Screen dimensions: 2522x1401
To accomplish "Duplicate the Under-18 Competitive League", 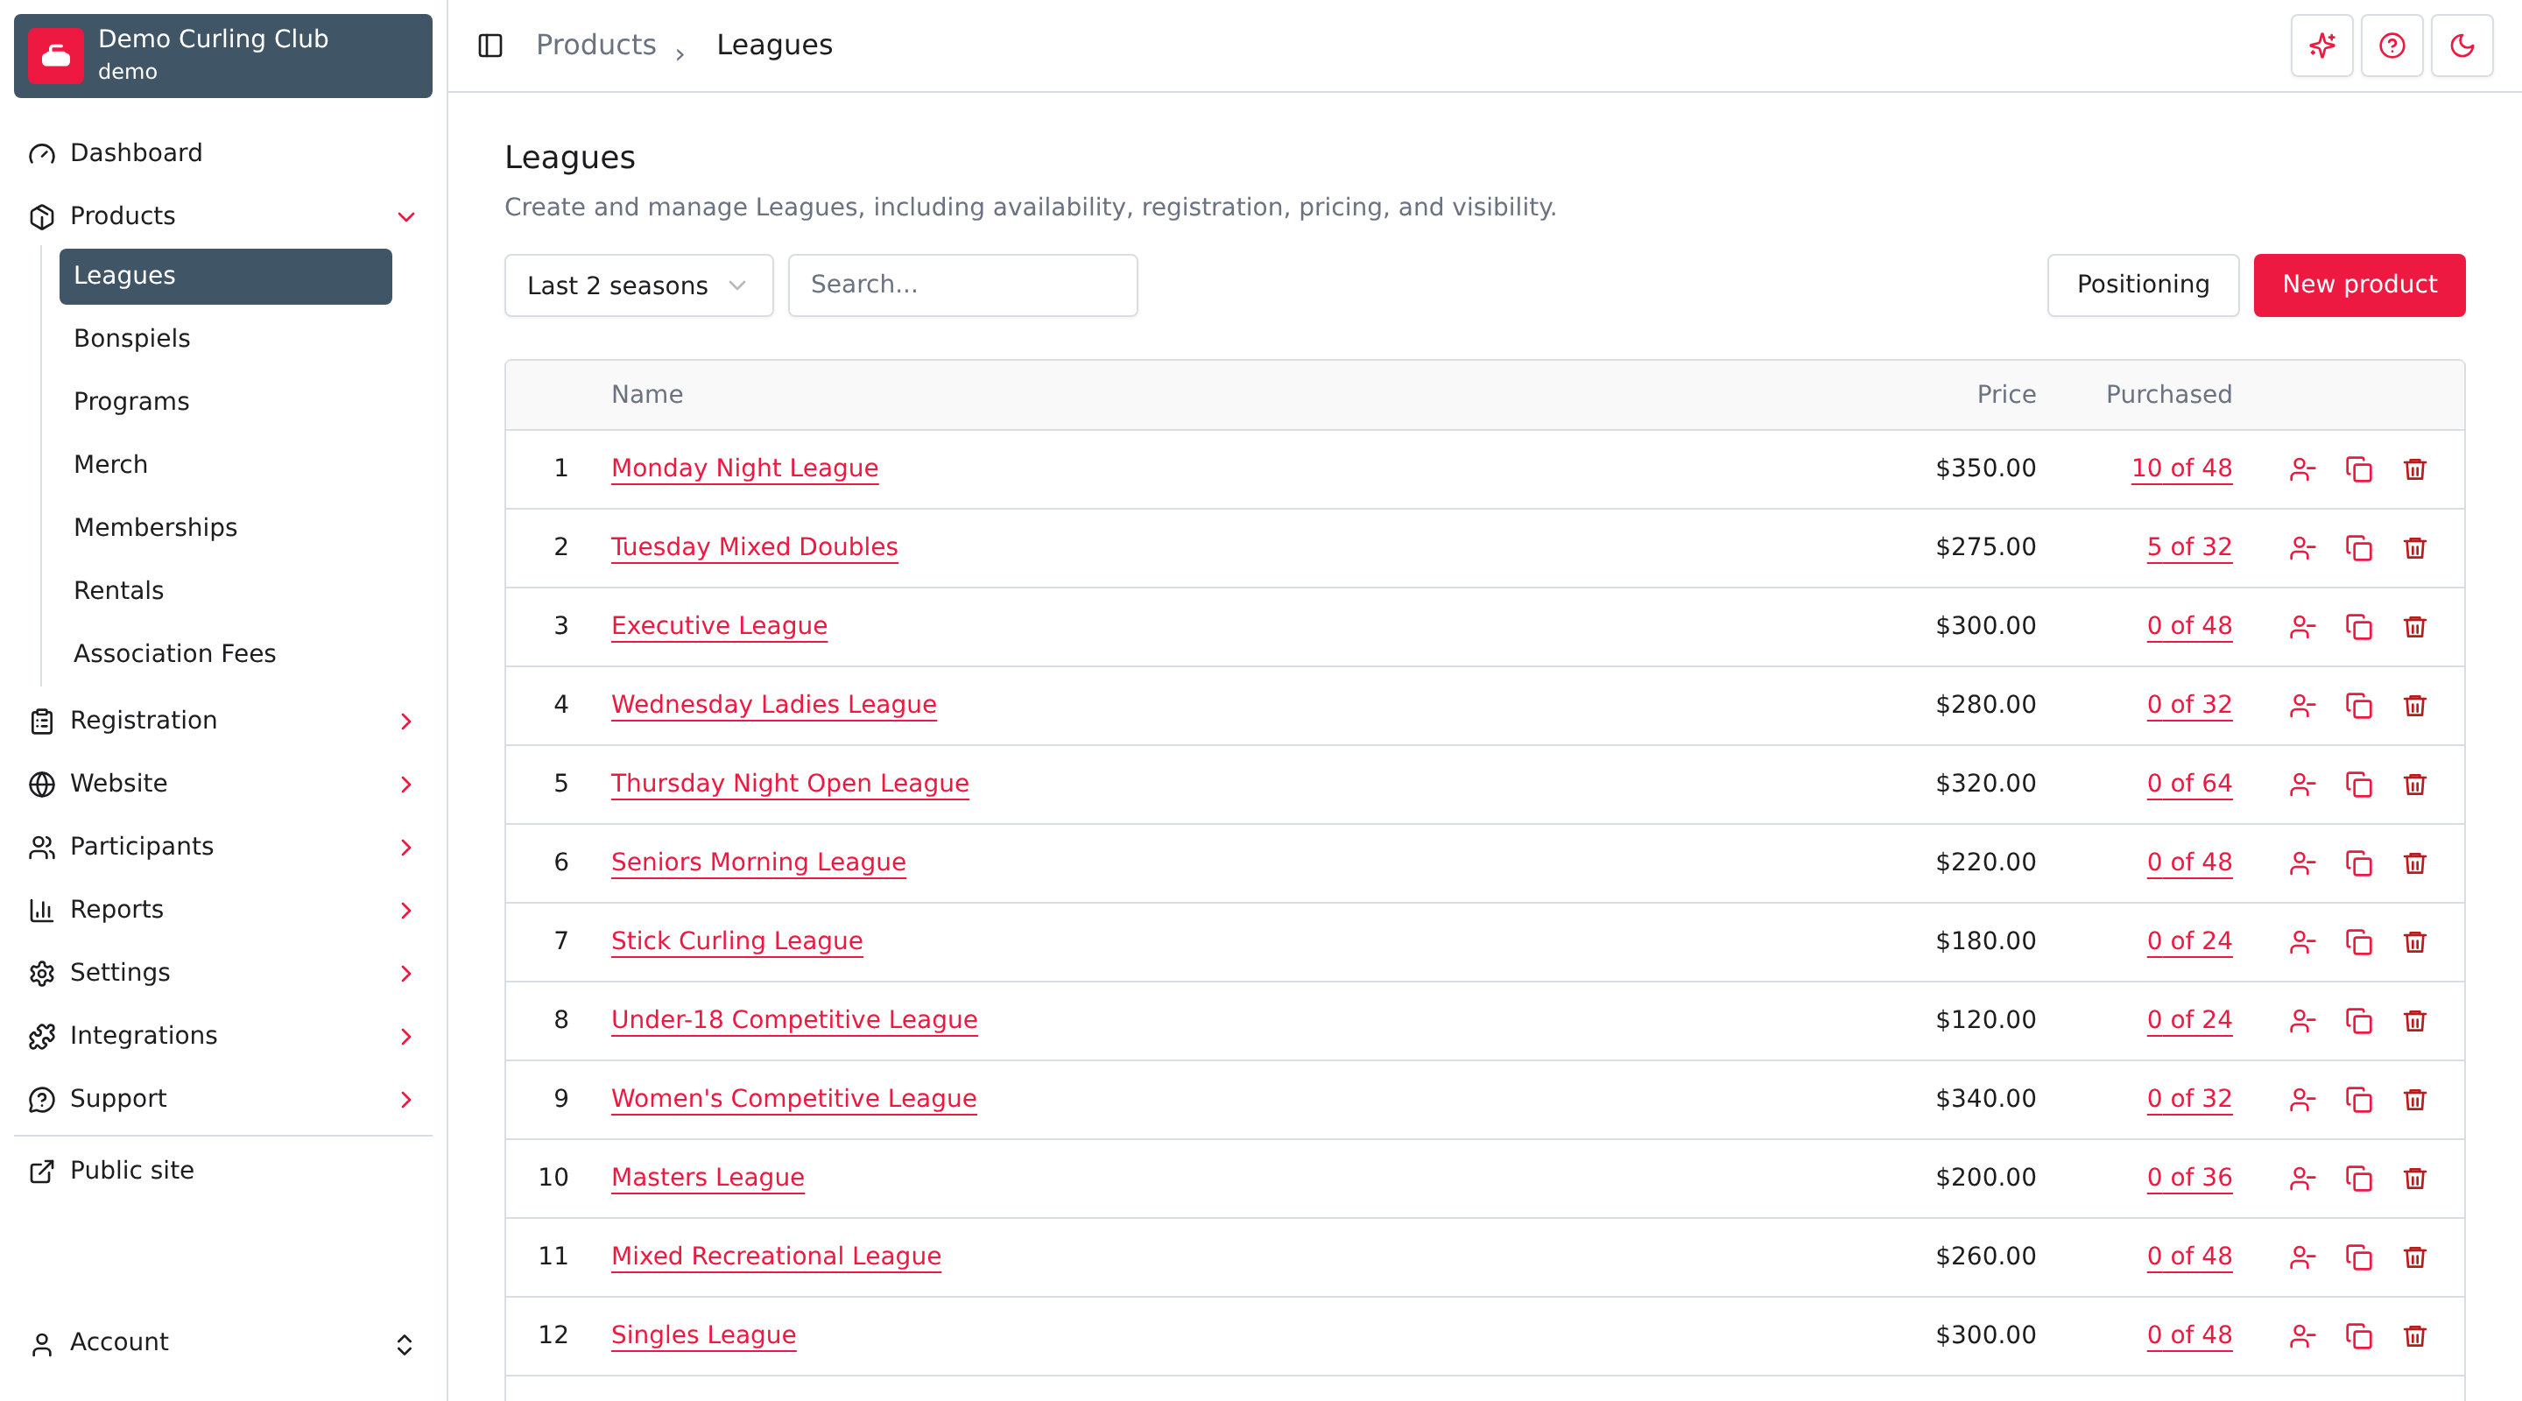I will [2358, 1020].
